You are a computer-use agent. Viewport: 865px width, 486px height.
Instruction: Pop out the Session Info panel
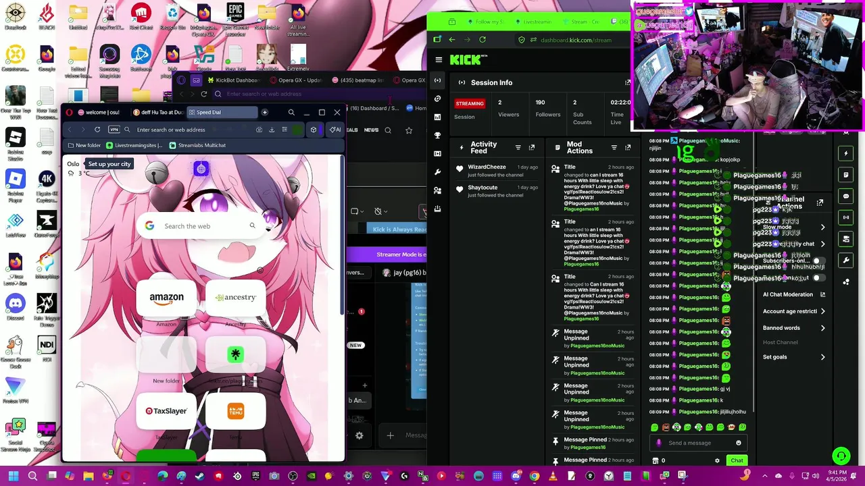(627, 82)
